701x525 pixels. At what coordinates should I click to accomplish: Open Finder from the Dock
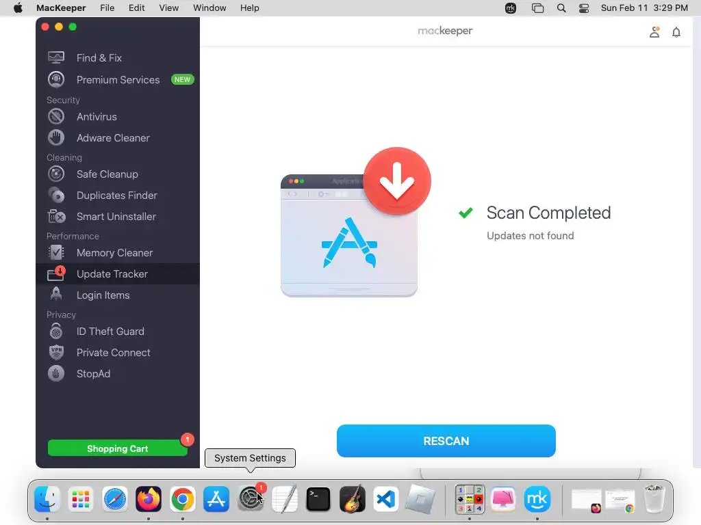(x=47, y=498)
